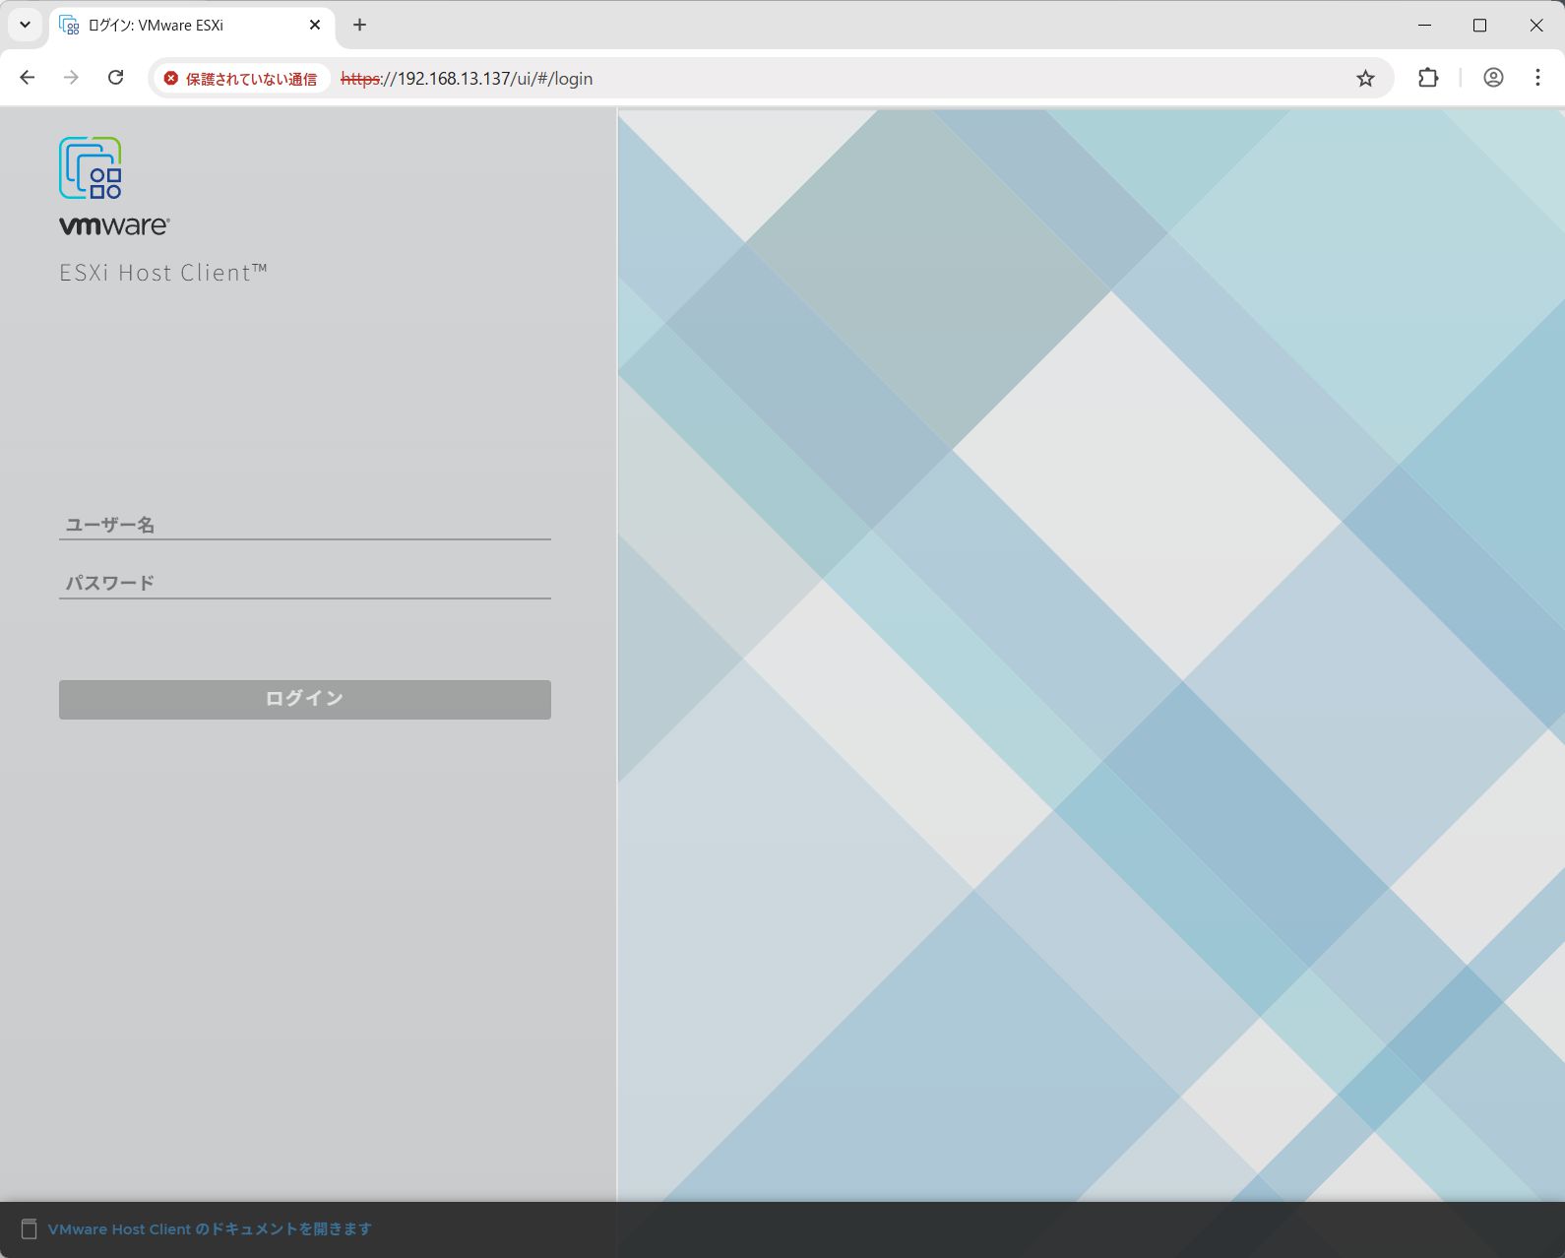Go back using browser back arrow
The image size is (1565, 1258).
pyautogui.click(x=28, y=78)
